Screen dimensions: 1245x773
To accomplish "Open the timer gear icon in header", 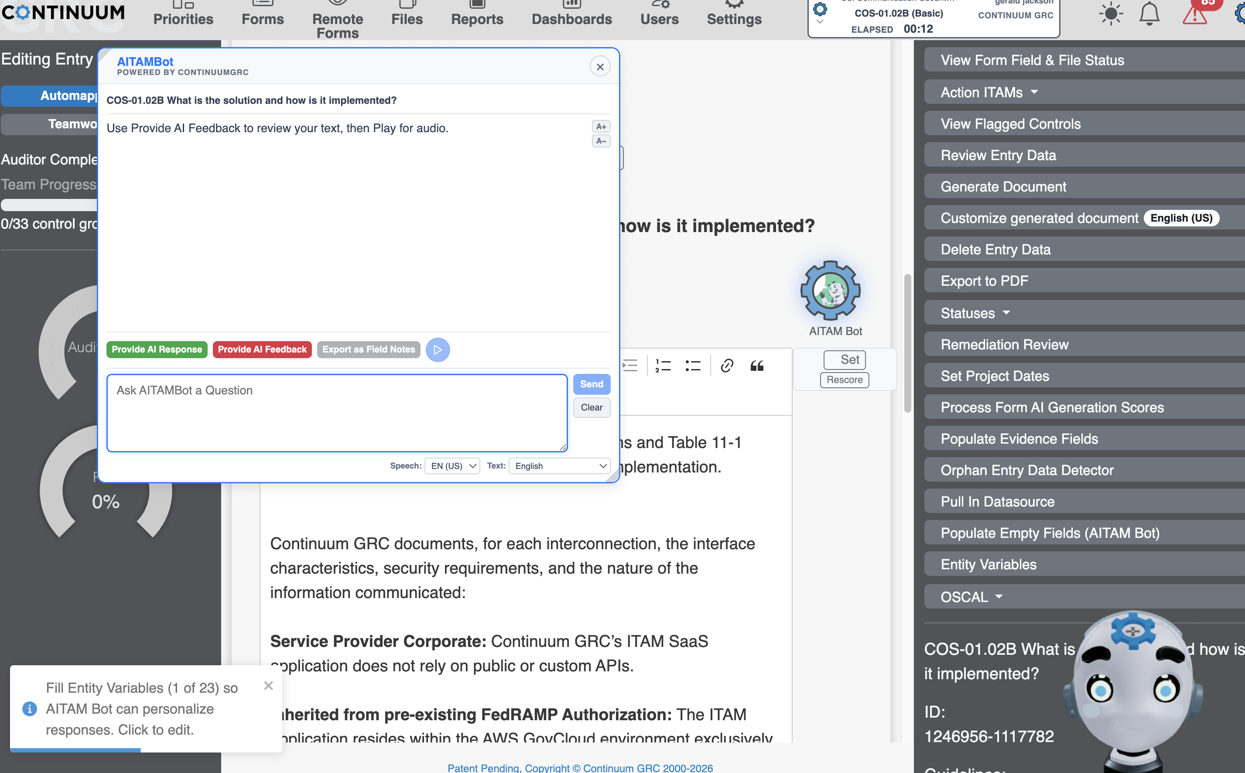I will tap(820, 9).
